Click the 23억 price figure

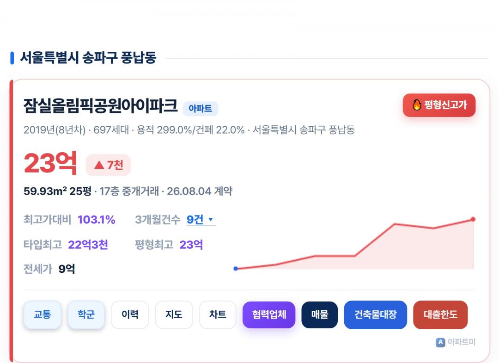point(50,163)
